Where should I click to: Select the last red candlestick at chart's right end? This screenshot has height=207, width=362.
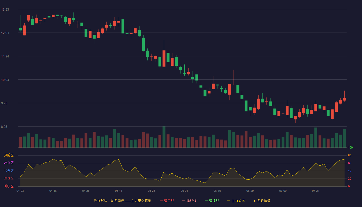(x=344, y=99)
